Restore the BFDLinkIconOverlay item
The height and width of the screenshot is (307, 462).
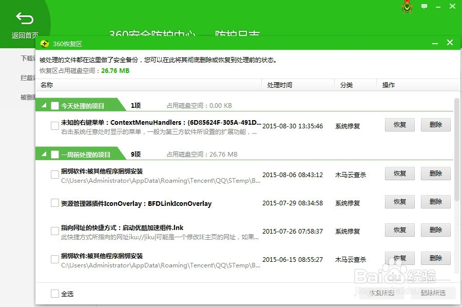click(x=400, y=202)
